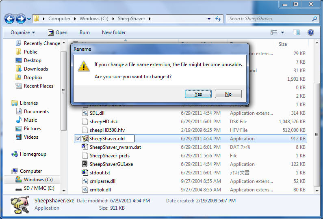Select SheepShaver in the address path

point(131,19)
